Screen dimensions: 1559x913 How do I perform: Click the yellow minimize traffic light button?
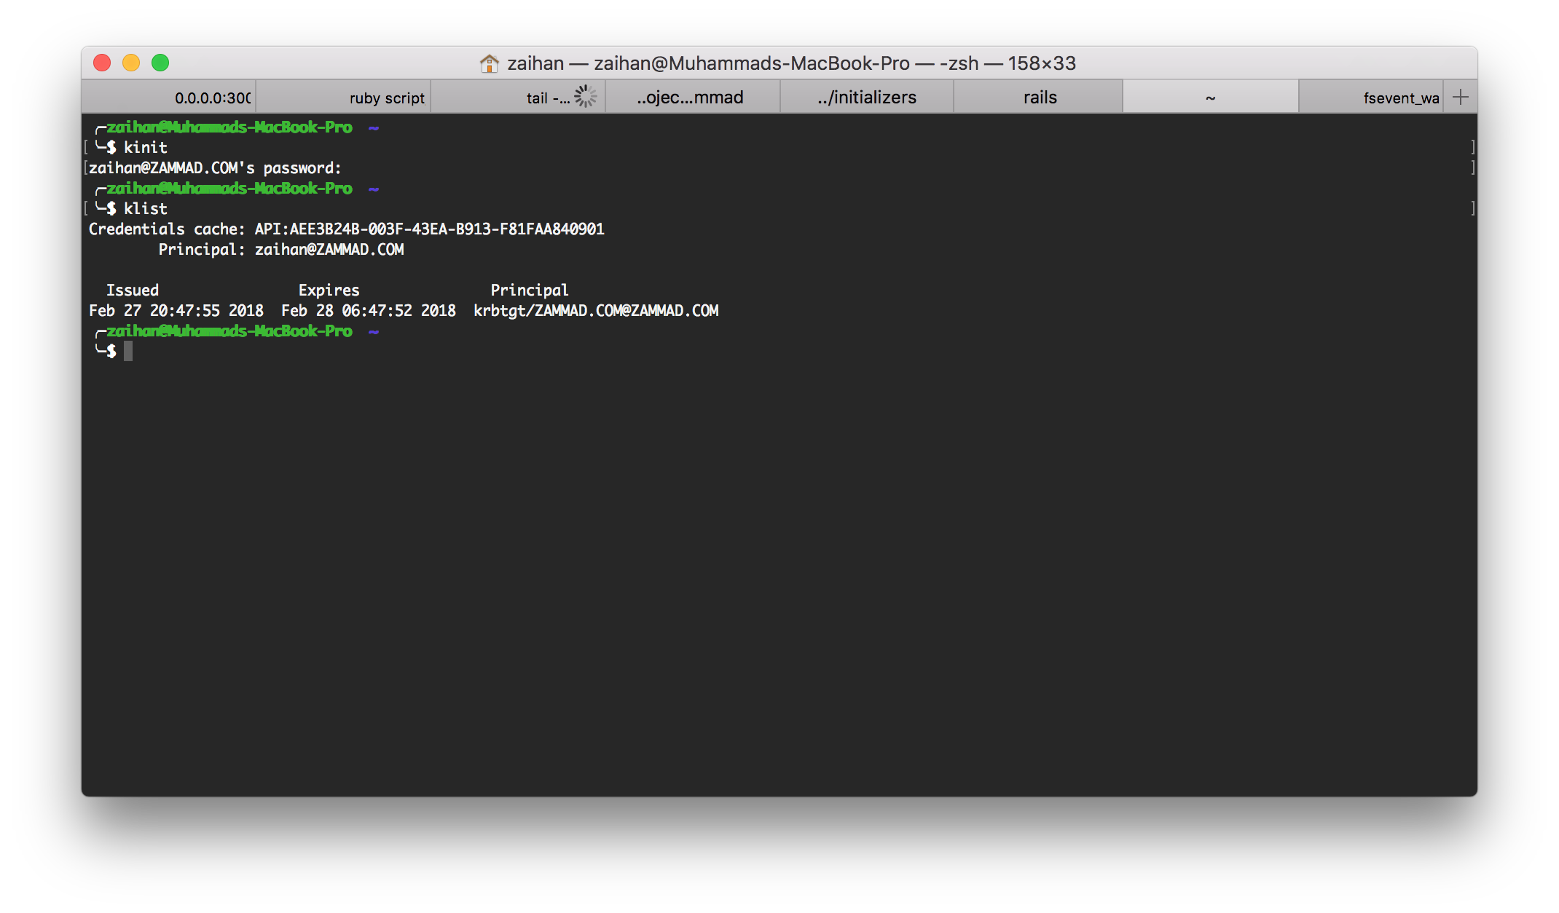(131, 63)
